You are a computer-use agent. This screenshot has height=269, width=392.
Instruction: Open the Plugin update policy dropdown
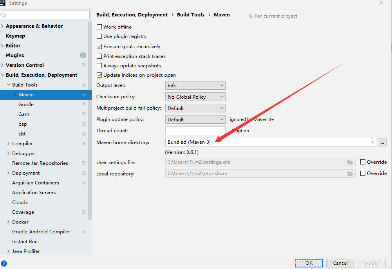click(195, 119)
